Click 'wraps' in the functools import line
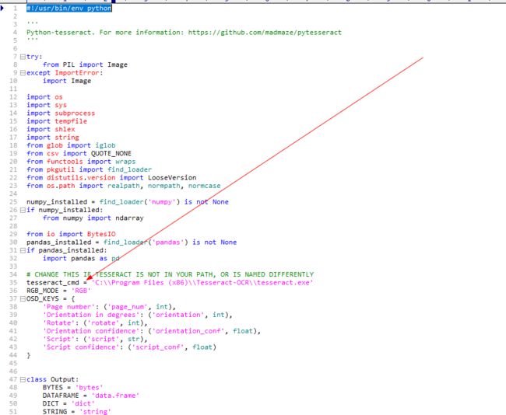 click(125, 162)
